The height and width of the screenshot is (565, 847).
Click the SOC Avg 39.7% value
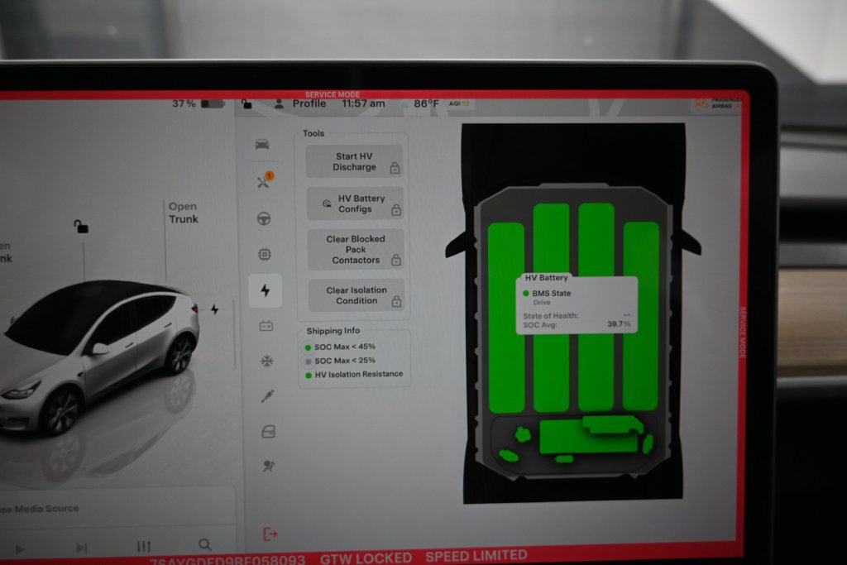click(x=619, y=324)
